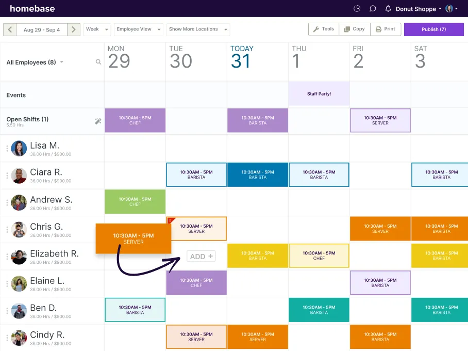Click ADD + in Elizabeth R.'s Tuesday cell

point(200,256)
